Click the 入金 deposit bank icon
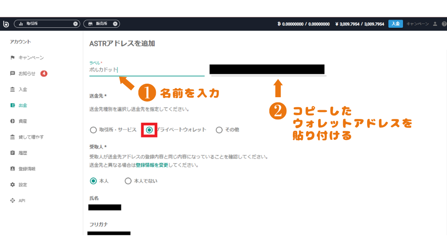This screenshot has width=447, height=251. click(x=13, y=89)
